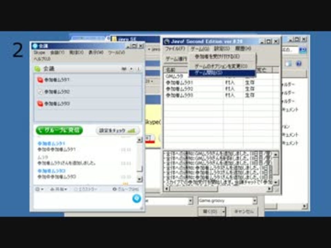Screen dimensions: 331x248
Task: Click the Jinrol log scroll-right arrow
Action: pyautogui.click(x=269, y=189)
